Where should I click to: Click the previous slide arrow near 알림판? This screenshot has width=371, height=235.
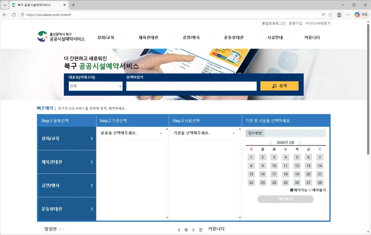pyautogui.click(x=179, y=230)
